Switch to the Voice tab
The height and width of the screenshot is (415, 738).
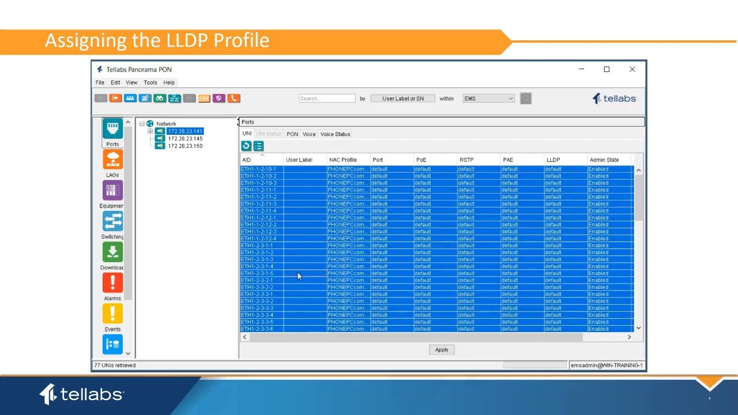(309, 134)
